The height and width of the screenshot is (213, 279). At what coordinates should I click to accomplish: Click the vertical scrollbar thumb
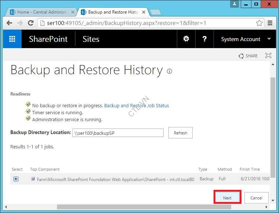273,127
